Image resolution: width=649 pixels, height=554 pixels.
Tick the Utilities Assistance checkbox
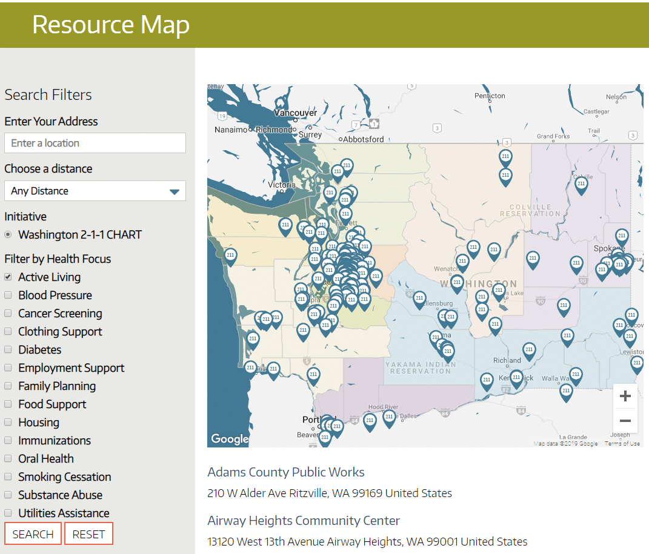(x=8, y=513)
